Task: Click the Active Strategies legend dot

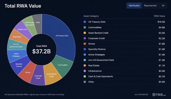Action: [x=85, y=55]
